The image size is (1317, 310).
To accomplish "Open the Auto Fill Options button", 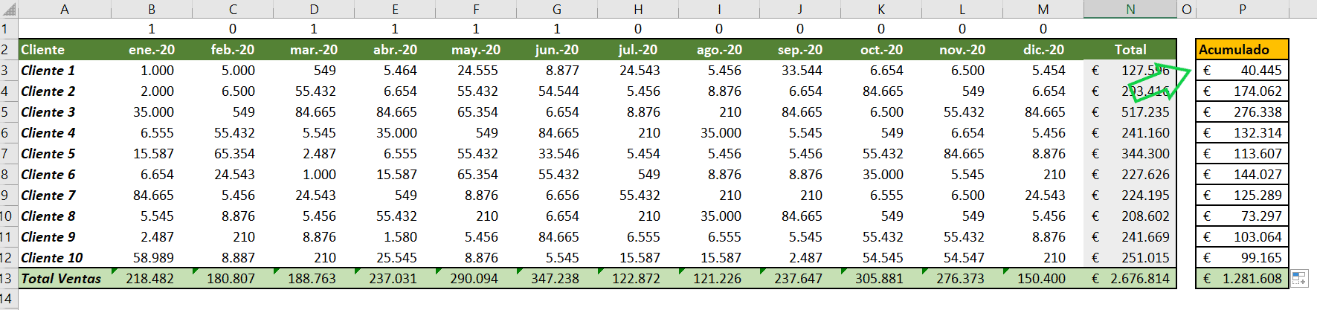I will 1299,278.
